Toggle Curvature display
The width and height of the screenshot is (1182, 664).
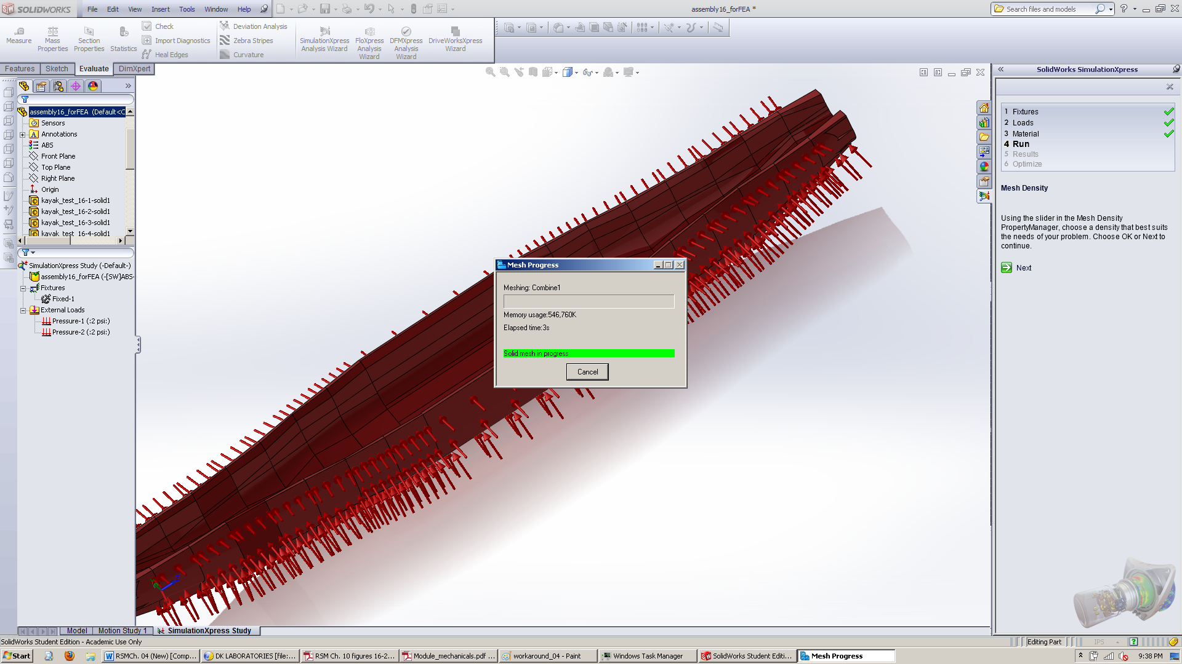[x=242, y=55]
